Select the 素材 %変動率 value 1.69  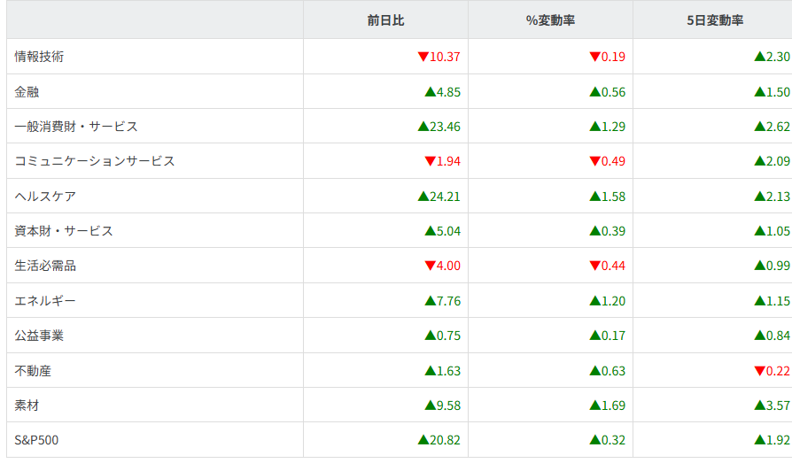613,405
